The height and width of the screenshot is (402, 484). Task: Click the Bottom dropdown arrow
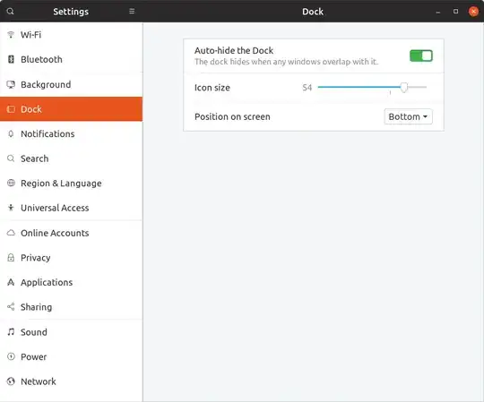(425, 116)
